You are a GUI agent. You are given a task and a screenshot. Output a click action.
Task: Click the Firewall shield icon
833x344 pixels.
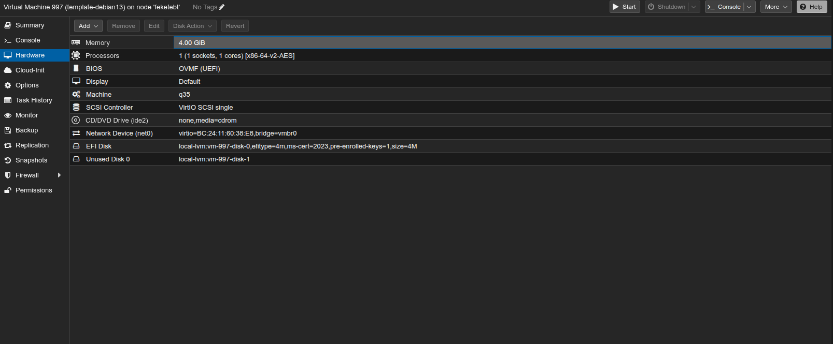[x=8, y=175]
